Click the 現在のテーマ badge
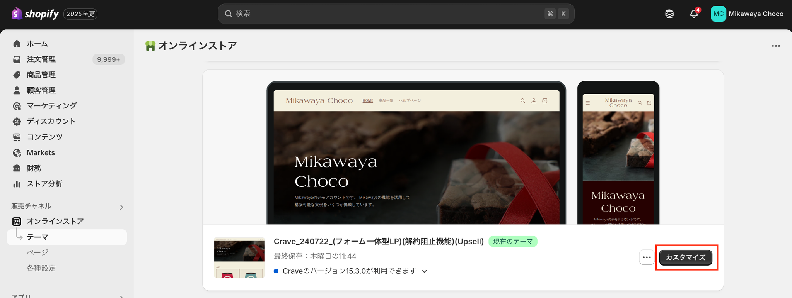Screen dimensions: 792x298 tap(513, 242)
